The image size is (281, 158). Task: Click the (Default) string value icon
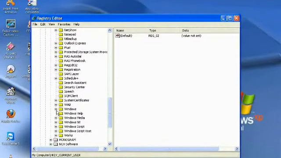pyautogui.click(x=117, y=36)
